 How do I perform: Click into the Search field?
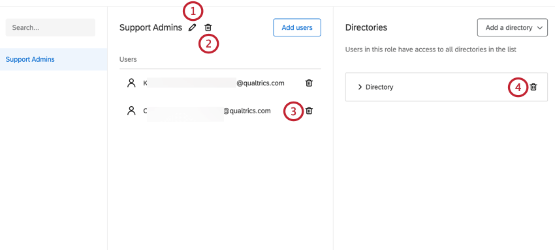tap(50, 27)
